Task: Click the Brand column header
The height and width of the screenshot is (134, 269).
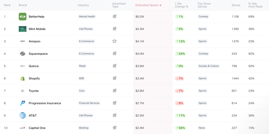Action: click(x=23, y=5)
